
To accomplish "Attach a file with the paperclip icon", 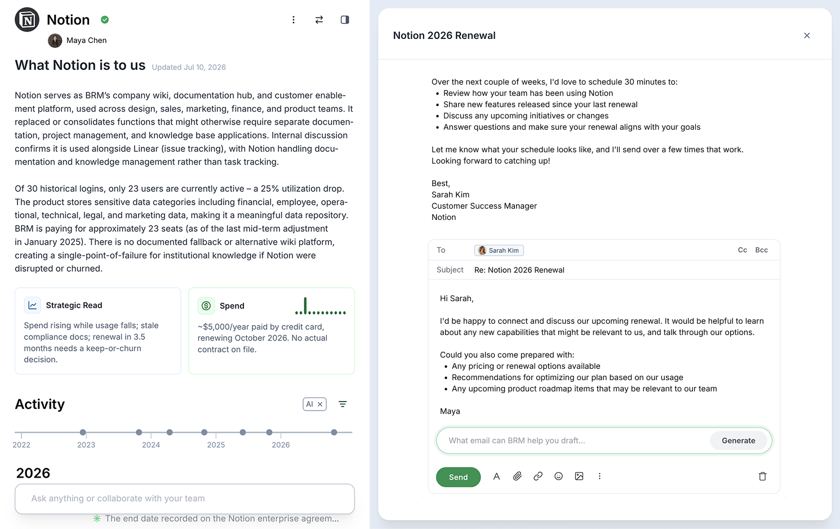I will [517, 477].
